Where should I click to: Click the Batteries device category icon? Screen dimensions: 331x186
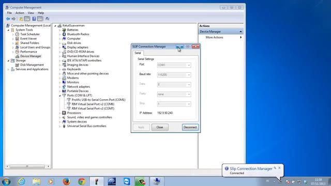[64, 30]
